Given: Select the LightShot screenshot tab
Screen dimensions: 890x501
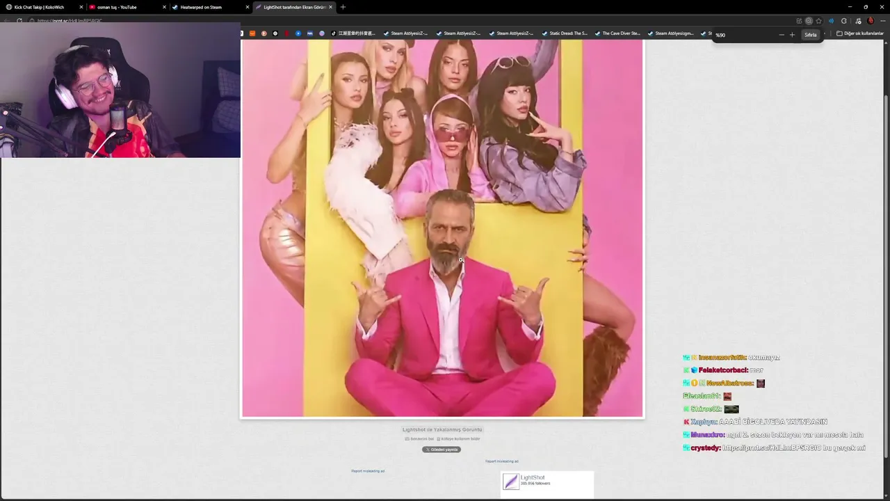Looking at the screenshot, I should (x=294, y=7).
